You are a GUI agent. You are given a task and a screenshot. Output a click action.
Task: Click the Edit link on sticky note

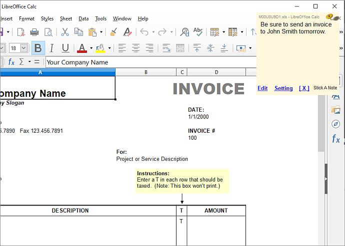[262, 88]
